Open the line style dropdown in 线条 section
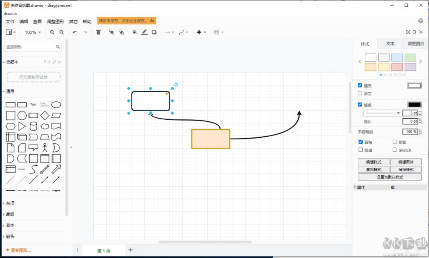The height and width of the screenshot is (258, 429). [398, 113]
